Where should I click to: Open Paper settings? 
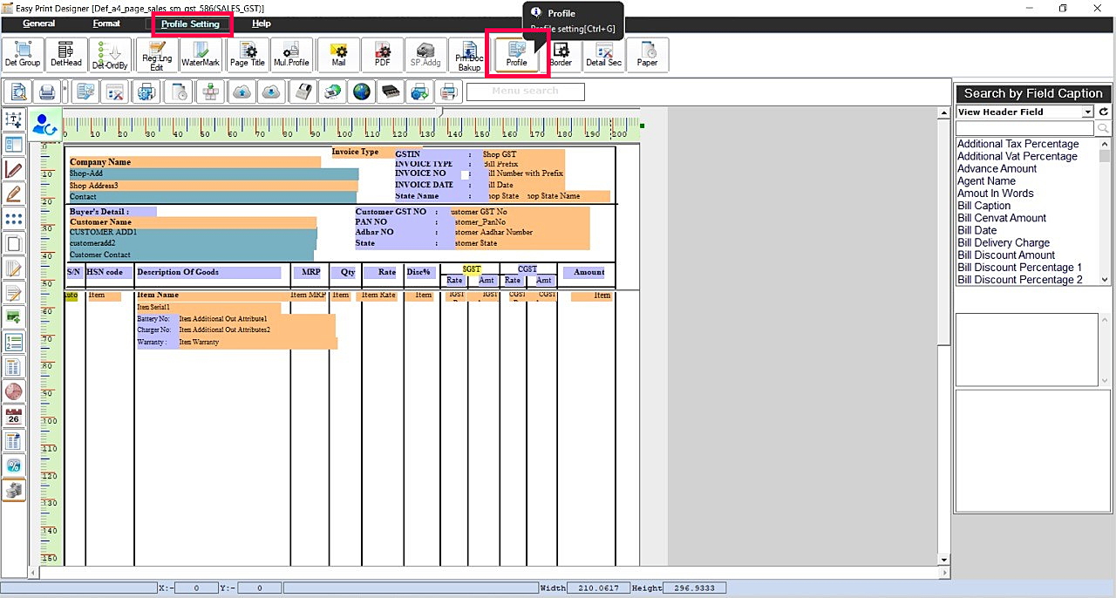[x=647, y=55]
